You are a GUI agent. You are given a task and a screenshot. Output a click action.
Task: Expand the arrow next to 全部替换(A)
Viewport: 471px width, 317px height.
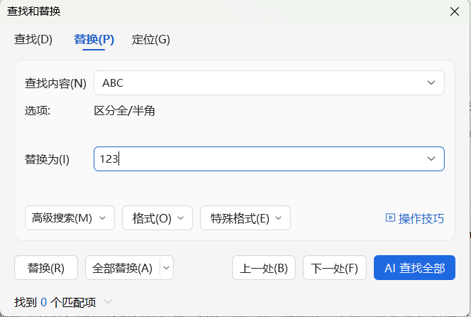pyautogui.click(x=167, y=268)
